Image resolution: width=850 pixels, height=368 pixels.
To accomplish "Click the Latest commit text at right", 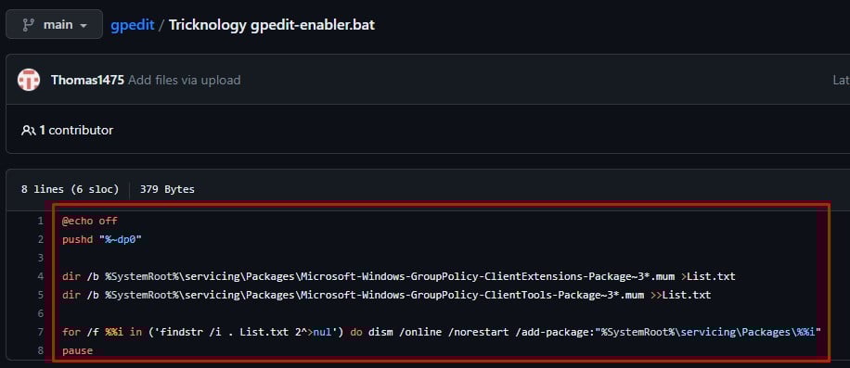I will (x=841, y=80).
